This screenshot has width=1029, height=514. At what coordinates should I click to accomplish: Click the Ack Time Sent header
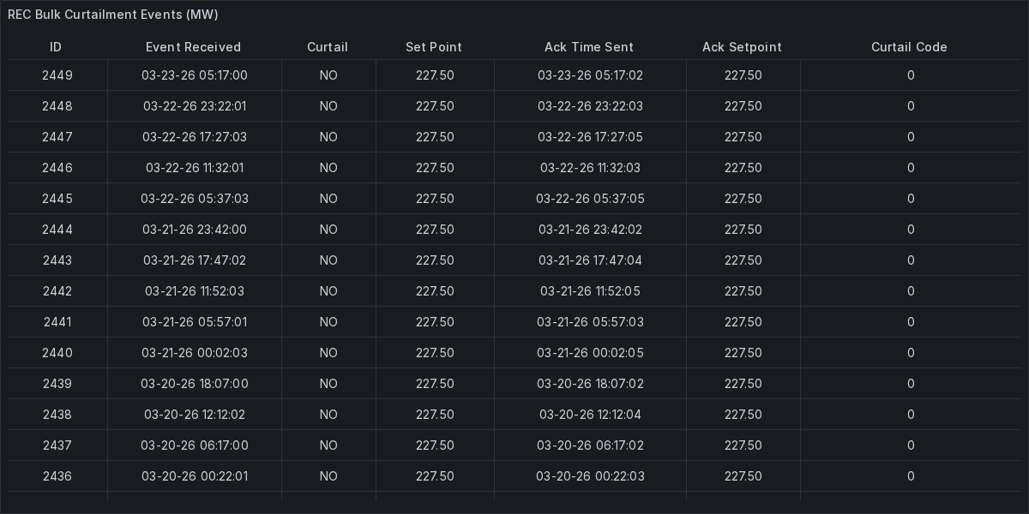coord(589,47)
